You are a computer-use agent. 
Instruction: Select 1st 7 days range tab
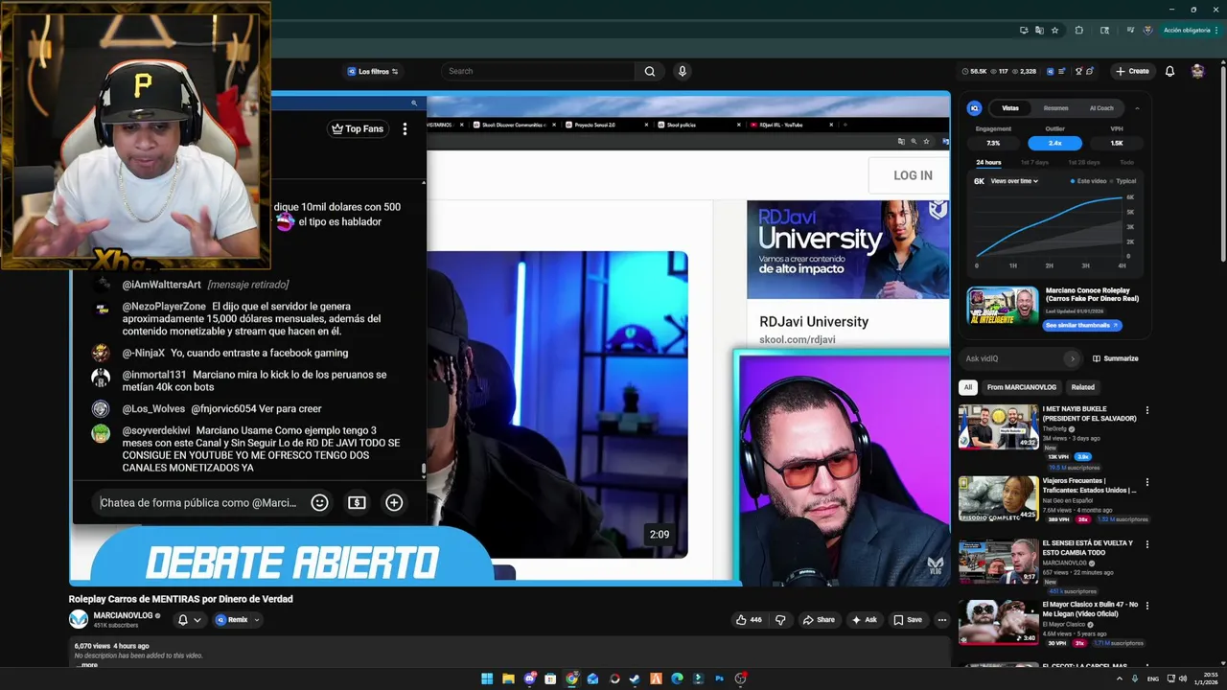point(1033,162)
